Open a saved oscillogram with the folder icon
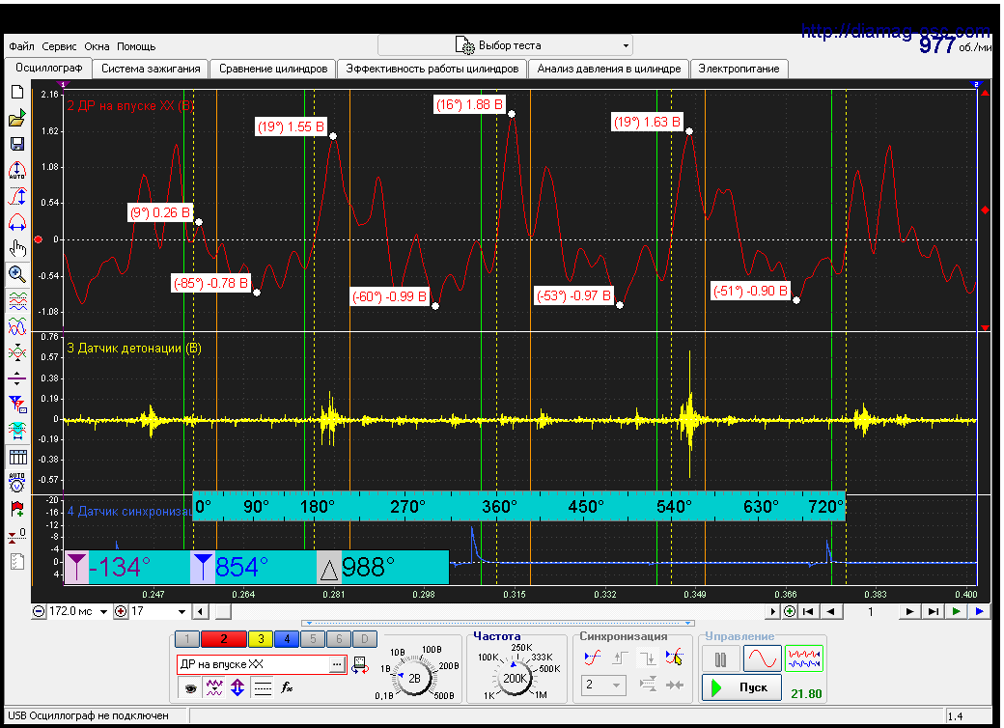The width and height of the screenshot is (1004, 728). coord(17,118)
